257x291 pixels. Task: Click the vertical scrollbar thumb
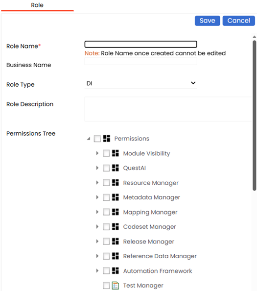[x=255, y=116]
